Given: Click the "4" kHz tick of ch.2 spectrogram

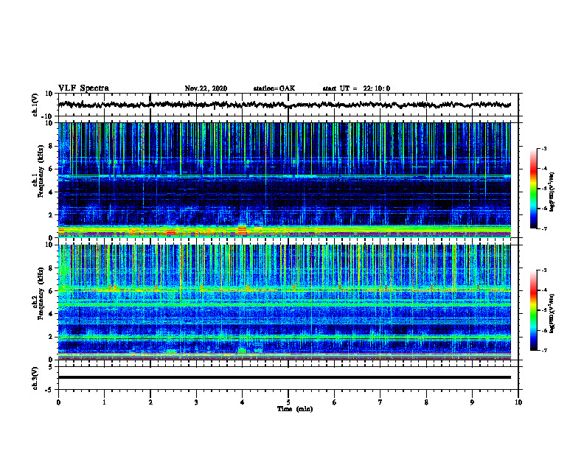Looking at the screenshot, I should coord(51,314).
